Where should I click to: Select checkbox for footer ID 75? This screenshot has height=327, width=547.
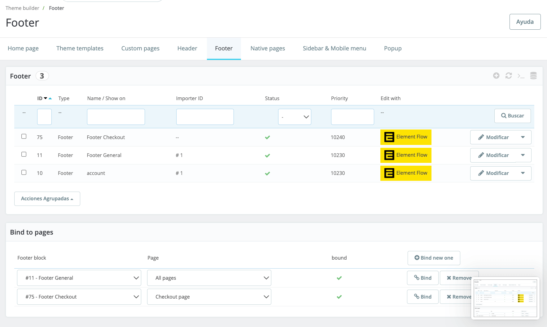point(24,136)
